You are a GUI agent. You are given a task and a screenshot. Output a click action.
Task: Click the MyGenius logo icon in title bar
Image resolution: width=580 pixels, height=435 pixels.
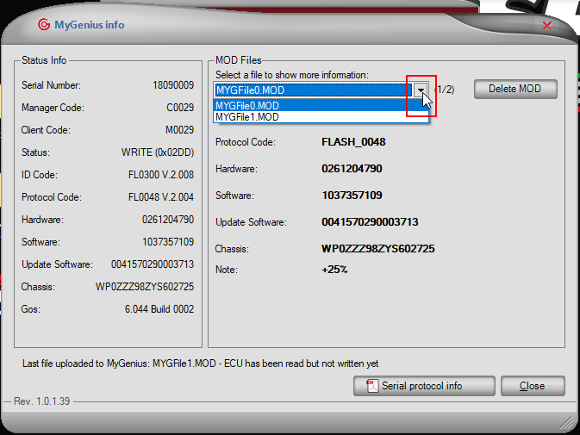[44, 24]
